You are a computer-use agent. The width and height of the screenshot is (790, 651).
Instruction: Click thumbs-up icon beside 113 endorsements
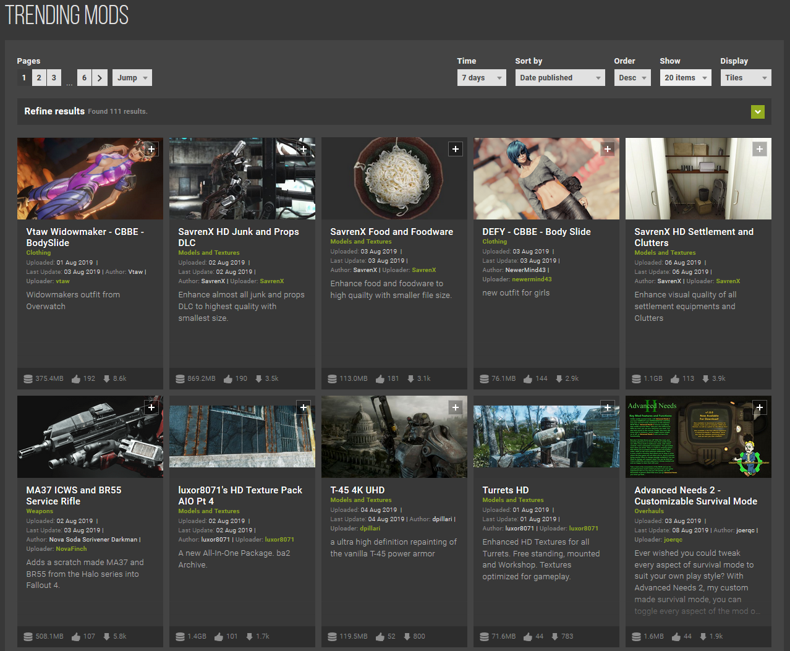675,378
